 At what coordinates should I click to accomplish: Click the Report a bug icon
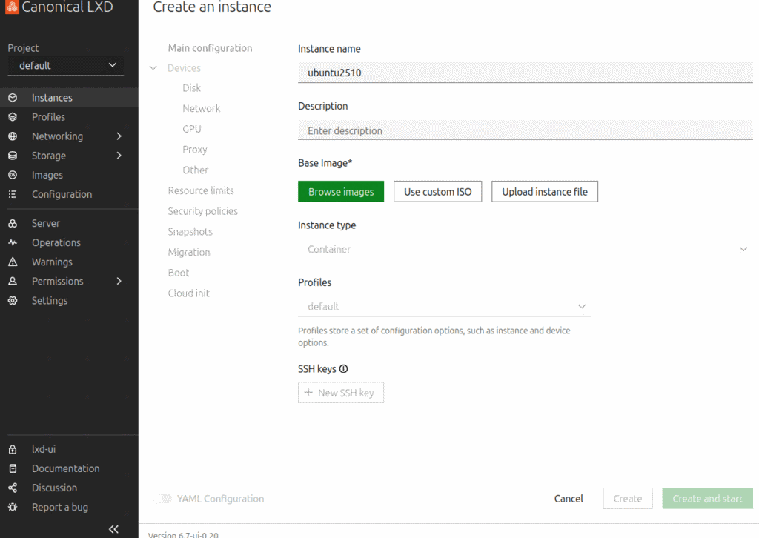coord(13,508)
